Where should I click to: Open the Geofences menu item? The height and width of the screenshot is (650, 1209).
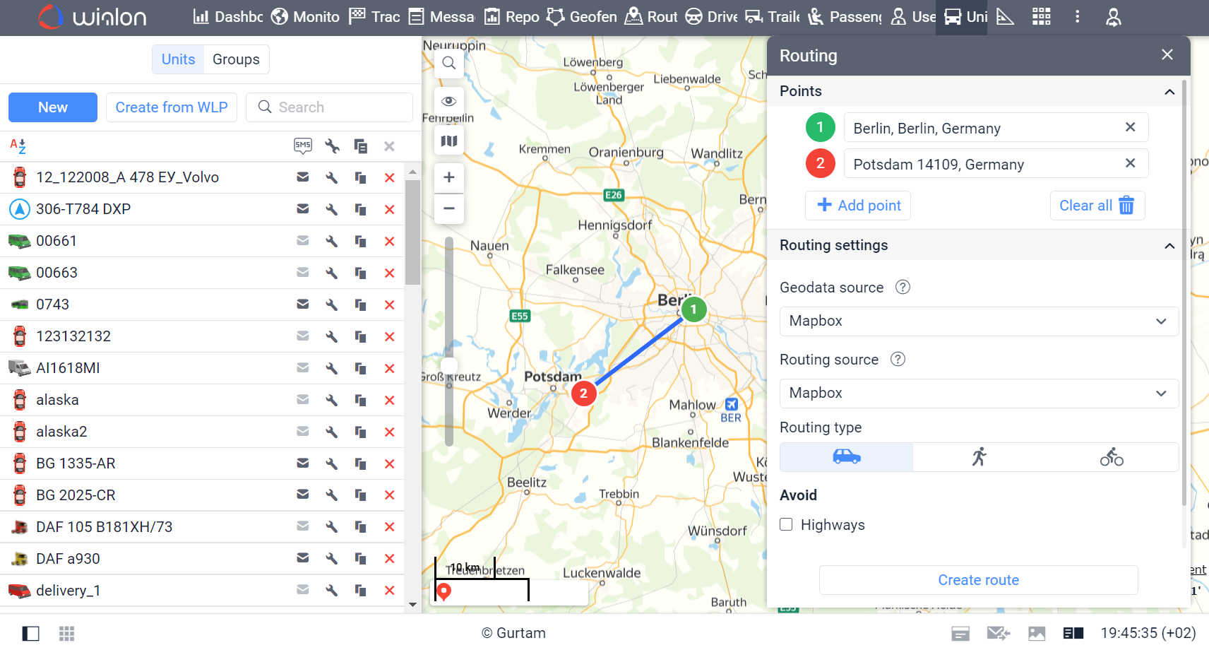(x=583, y=17)
